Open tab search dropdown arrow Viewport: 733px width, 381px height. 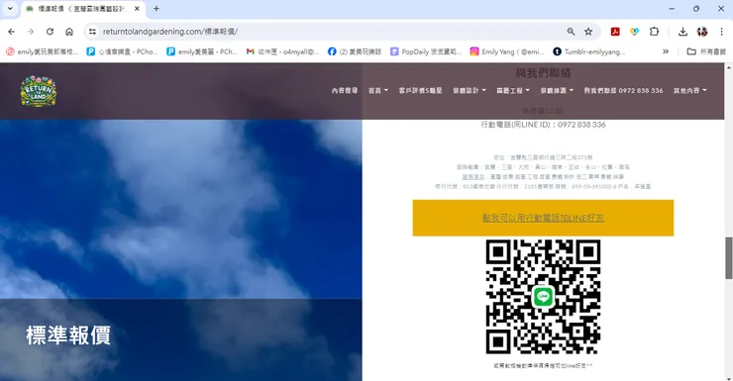click(10, 8)
